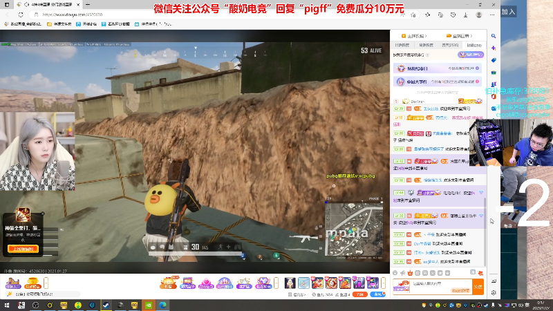Switch to the fourth chat panel tab
The width and height of the screenshot is (553, 311).
[474, 45]
